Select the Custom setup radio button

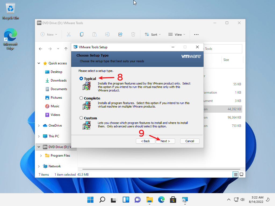pyautogui.click(x=81, y=118)
